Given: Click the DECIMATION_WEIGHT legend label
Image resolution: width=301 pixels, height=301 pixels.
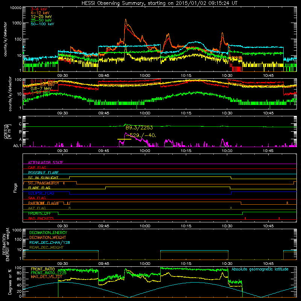Looking at the screenshot, I should point(48,238).
